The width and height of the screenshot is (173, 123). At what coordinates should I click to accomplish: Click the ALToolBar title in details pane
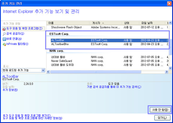(10, 76)
